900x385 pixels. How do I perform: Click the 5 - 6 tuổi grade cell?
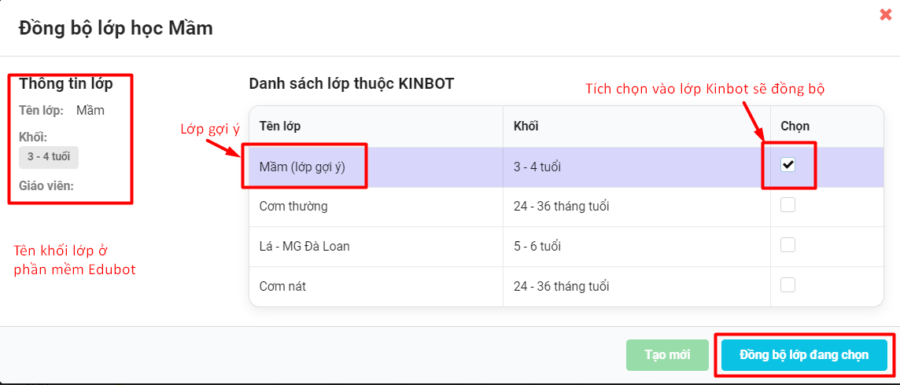coord(537,247)
